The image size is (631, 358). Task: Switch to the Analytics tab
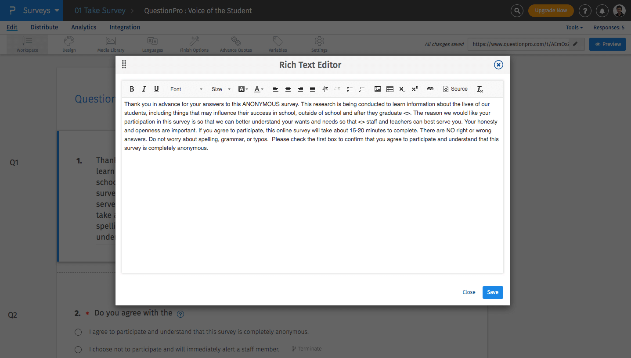pyautogui.click(x=83, y=27)
